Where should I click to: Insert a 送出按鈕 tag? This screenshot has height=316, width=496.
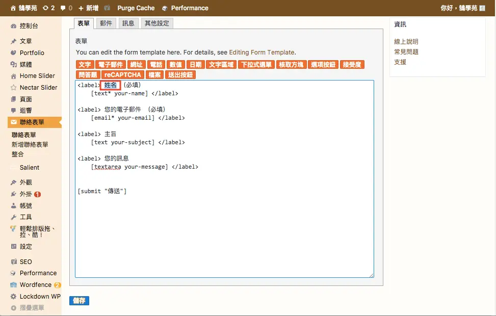pos(180,75)
